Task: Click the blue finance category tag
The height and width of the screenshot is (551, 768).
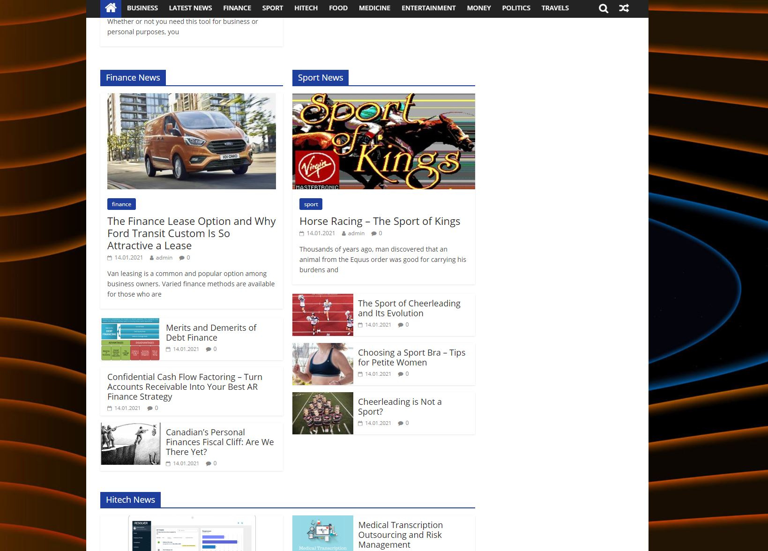Action: point(121,204)
